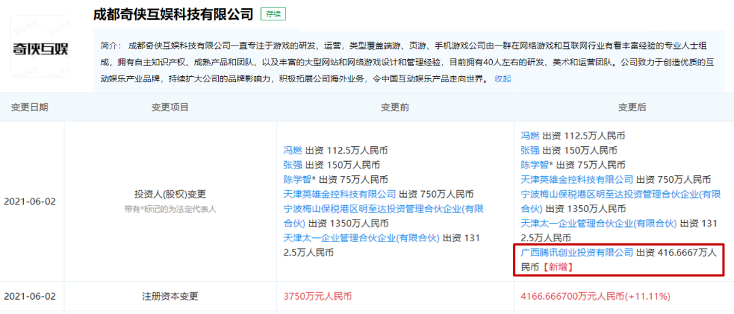Click the 奇侠互娱 company logo thumbnail

(x=40, y=48)
